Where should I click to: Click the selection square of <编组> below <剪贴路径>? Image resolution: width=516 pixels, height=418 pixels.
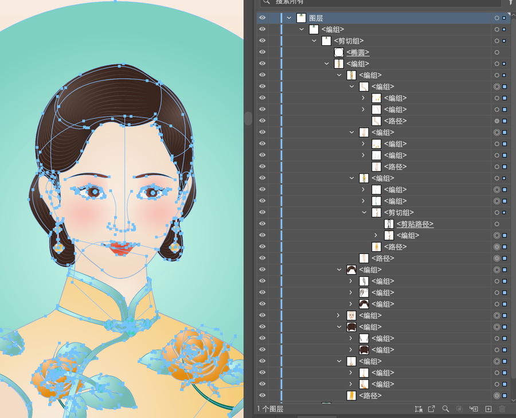pyautogui.click(x=505, y=236)
